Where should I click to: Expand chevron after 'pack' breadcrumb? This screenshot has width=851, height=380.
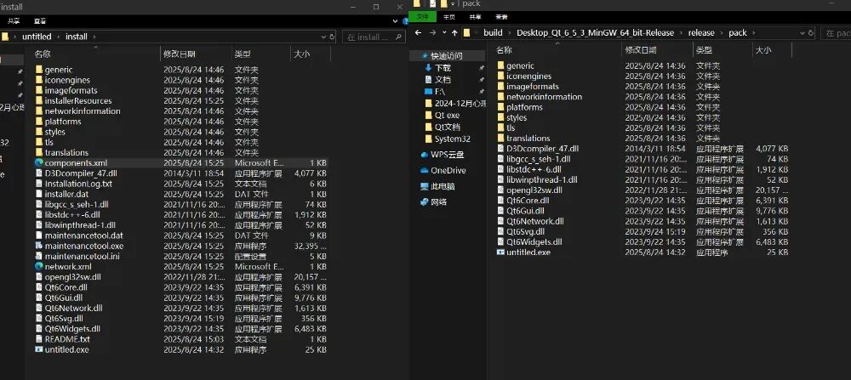pos(754,33)
